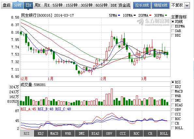Select BOLL option in right indicator list
Screen dimensions: 194x139
click(x=177, y=128)
